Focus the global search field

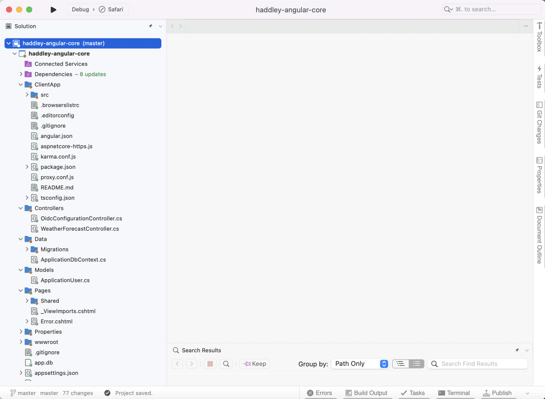pos(491,9)
